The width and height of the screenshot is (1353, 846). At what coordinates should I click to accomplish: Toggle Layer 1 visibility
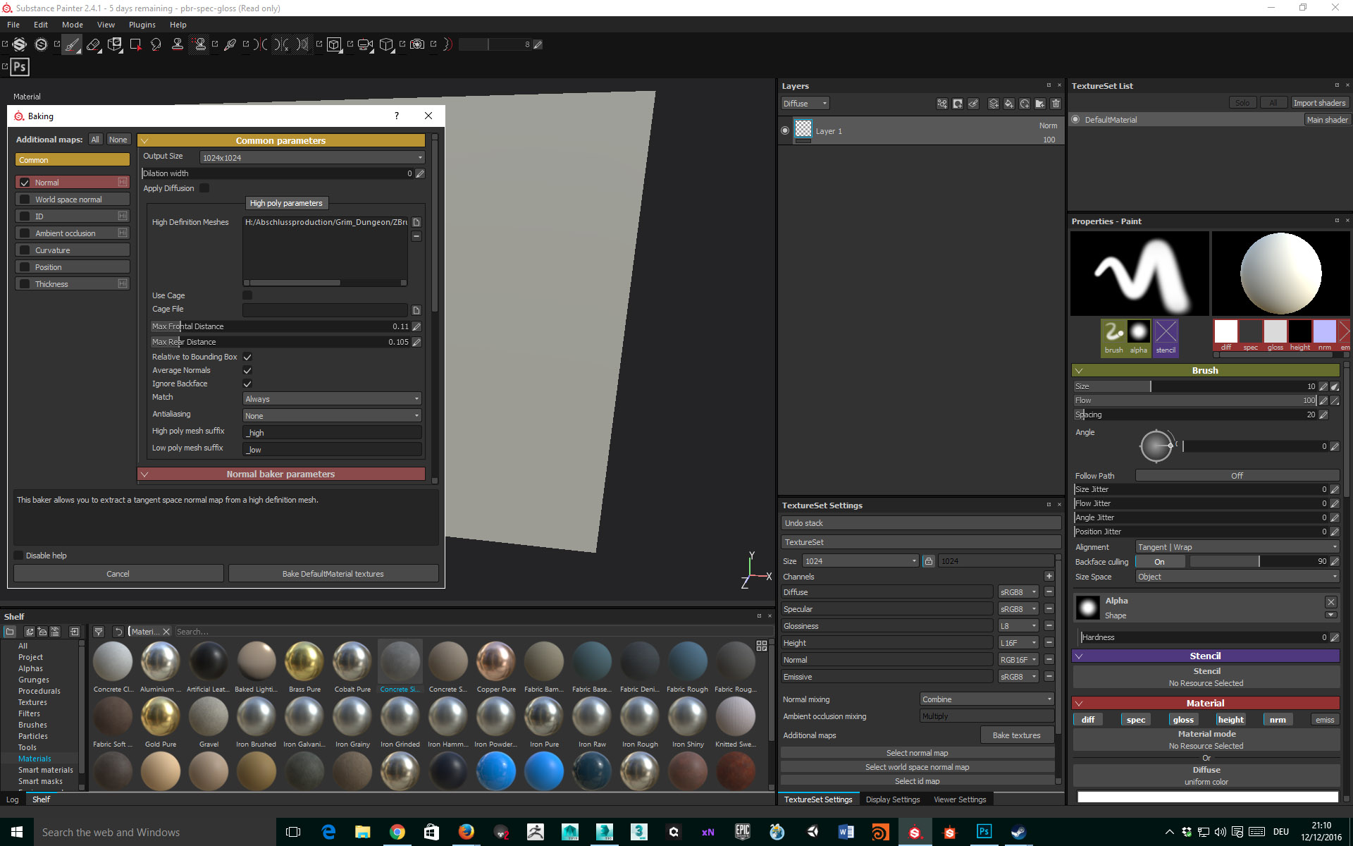[x=785, y=130]
